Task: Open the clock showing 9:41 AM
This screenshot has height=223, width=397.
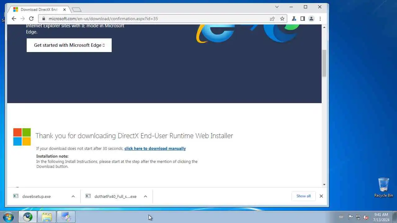Action: [381, 217]
